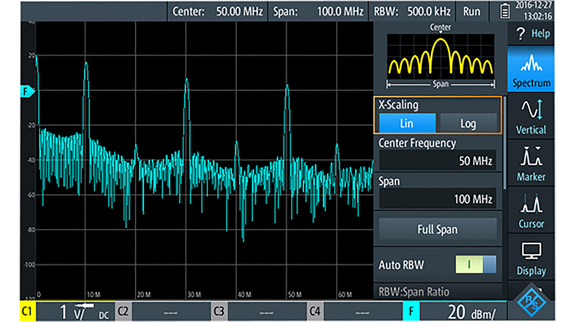Disable the Auto RBW switch

point(476,264)
